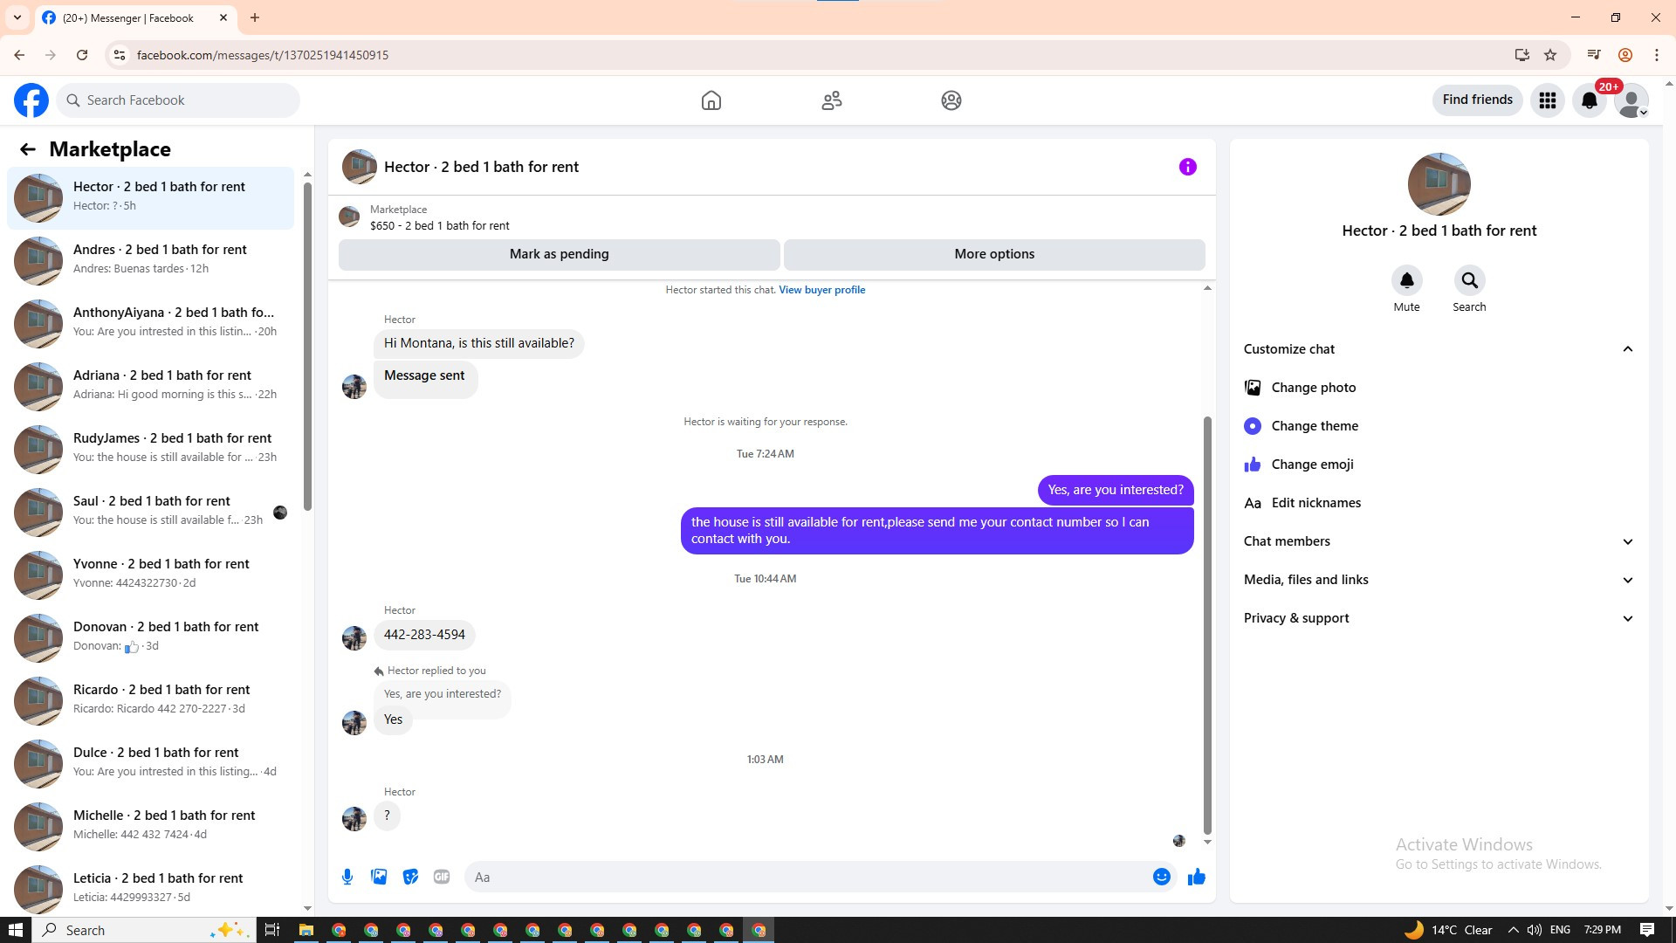1676x943 pixels.
Task: Open the Andres 2 bed 1 bath conversation
Action: pyautogui.click(x=160, y=258)
